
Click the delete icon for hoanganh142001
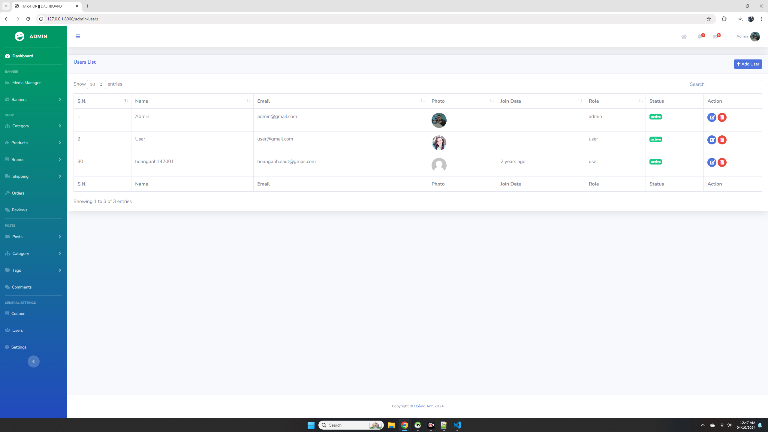pos(721,162)
